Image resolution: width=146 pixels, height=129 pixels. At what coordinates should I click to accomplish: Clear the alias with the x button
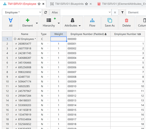tap(115, 12)
